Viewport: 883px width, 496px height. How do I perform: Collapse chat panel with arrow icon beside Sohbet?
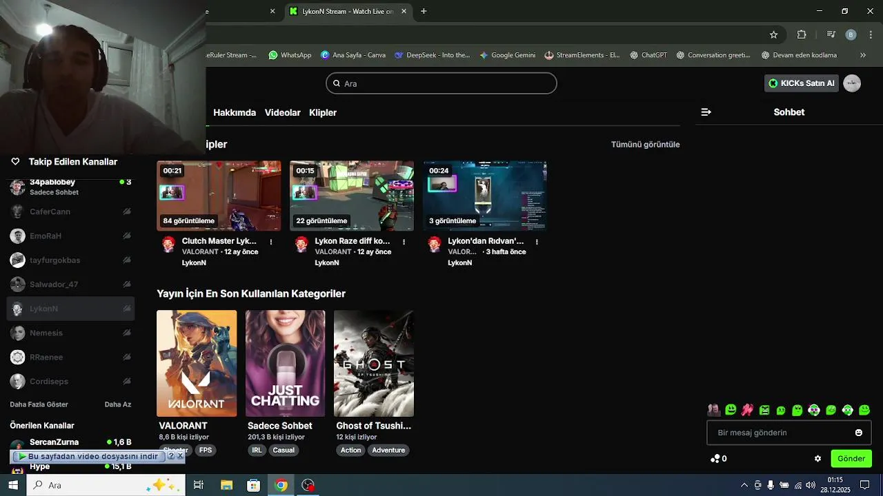(706, 112)
